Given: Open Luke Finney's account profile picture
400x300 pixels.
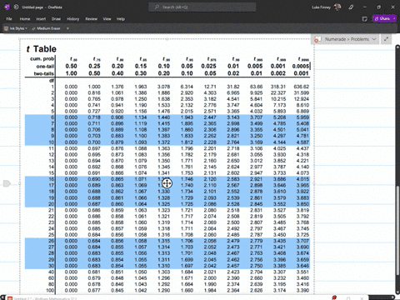Looking at the screenshot, I should (337, 7).
